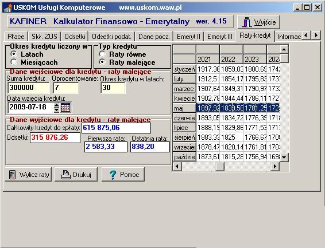Calculate installments with Wylicz raty
The image size is (325, 248).
point(28,175)
